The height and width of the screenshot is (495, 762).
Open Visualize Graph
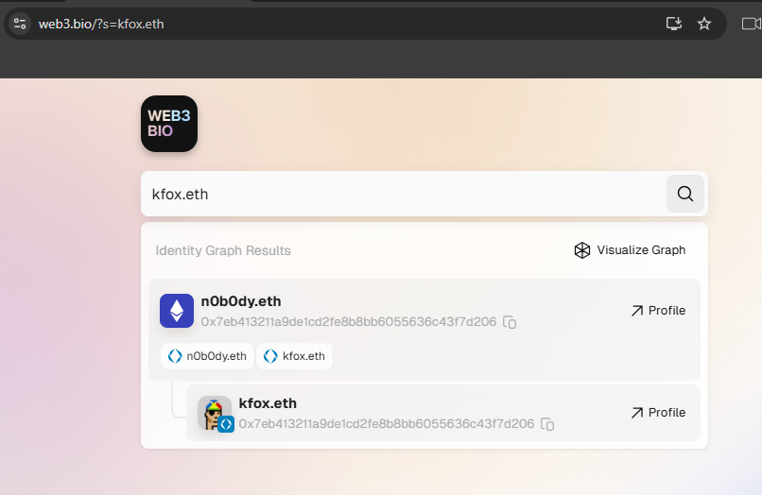(630, 250)
